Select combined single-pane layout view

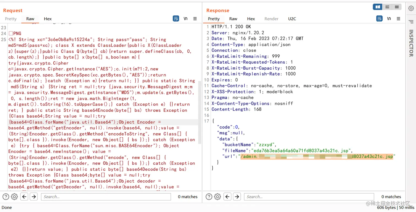coord(396,7)
